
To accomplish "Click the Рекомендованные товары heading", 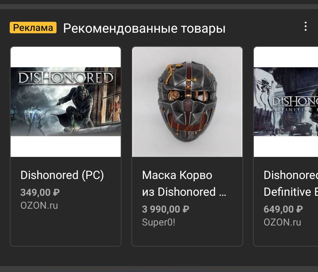I will [144, 28].
